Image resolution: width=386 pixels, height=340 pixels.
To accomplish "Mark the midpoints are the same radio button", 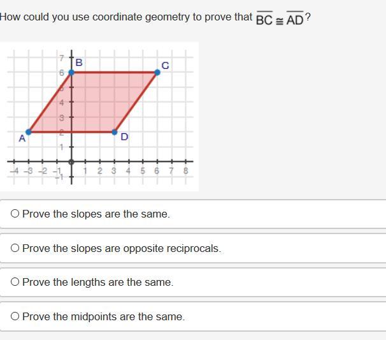I will 15,316.
